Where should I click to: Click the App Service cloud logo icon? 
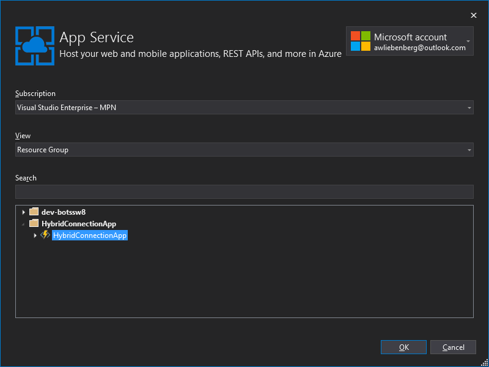pos(35,46)
